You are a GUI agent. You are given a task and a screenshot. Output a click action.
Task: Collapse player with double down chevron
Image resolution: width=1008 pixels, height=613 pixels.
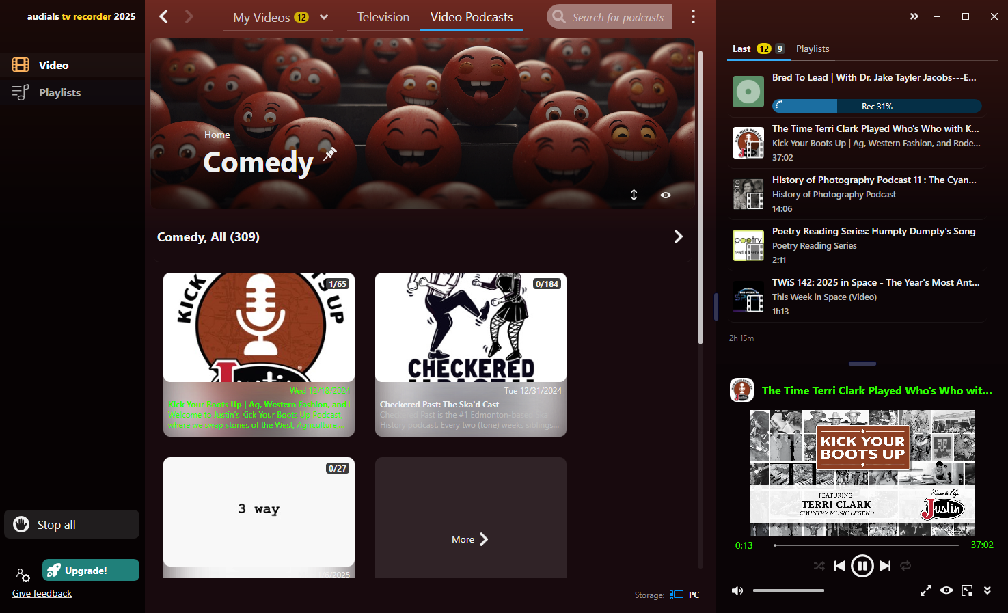point(987,590)
